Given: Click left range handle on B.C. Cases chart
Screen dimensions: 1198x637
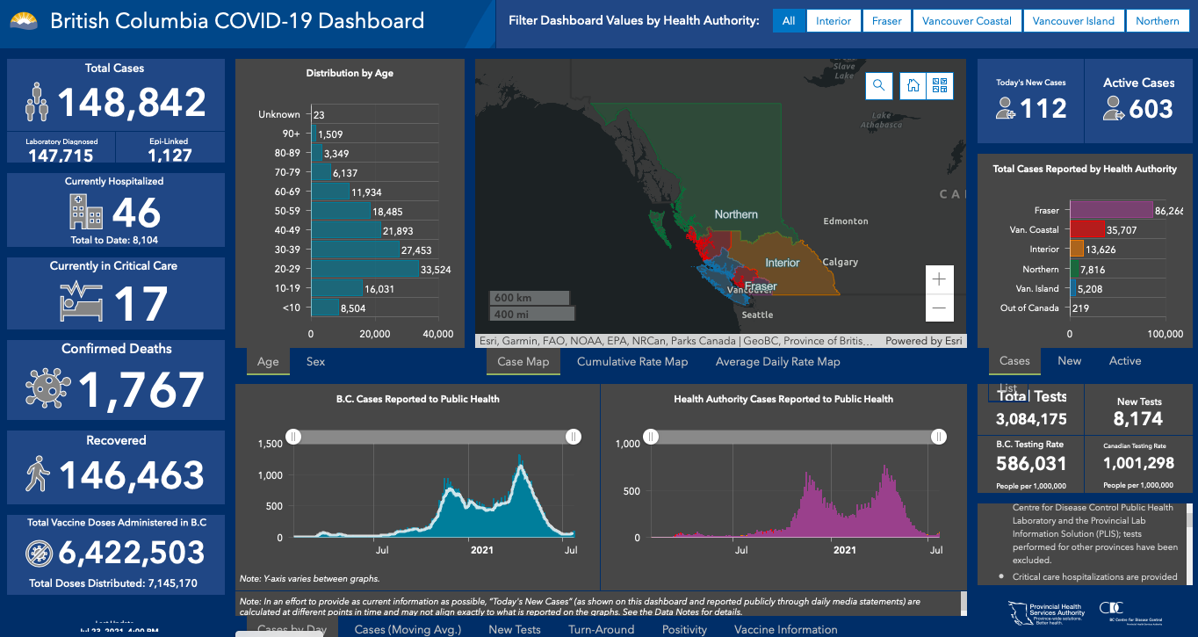Looking at the screenshot, I should [x=294, y=437].
